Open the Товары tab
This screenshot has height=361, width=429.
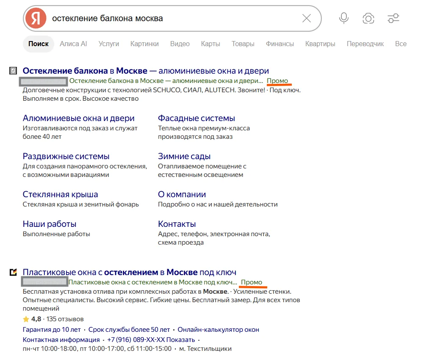point(243,44)
